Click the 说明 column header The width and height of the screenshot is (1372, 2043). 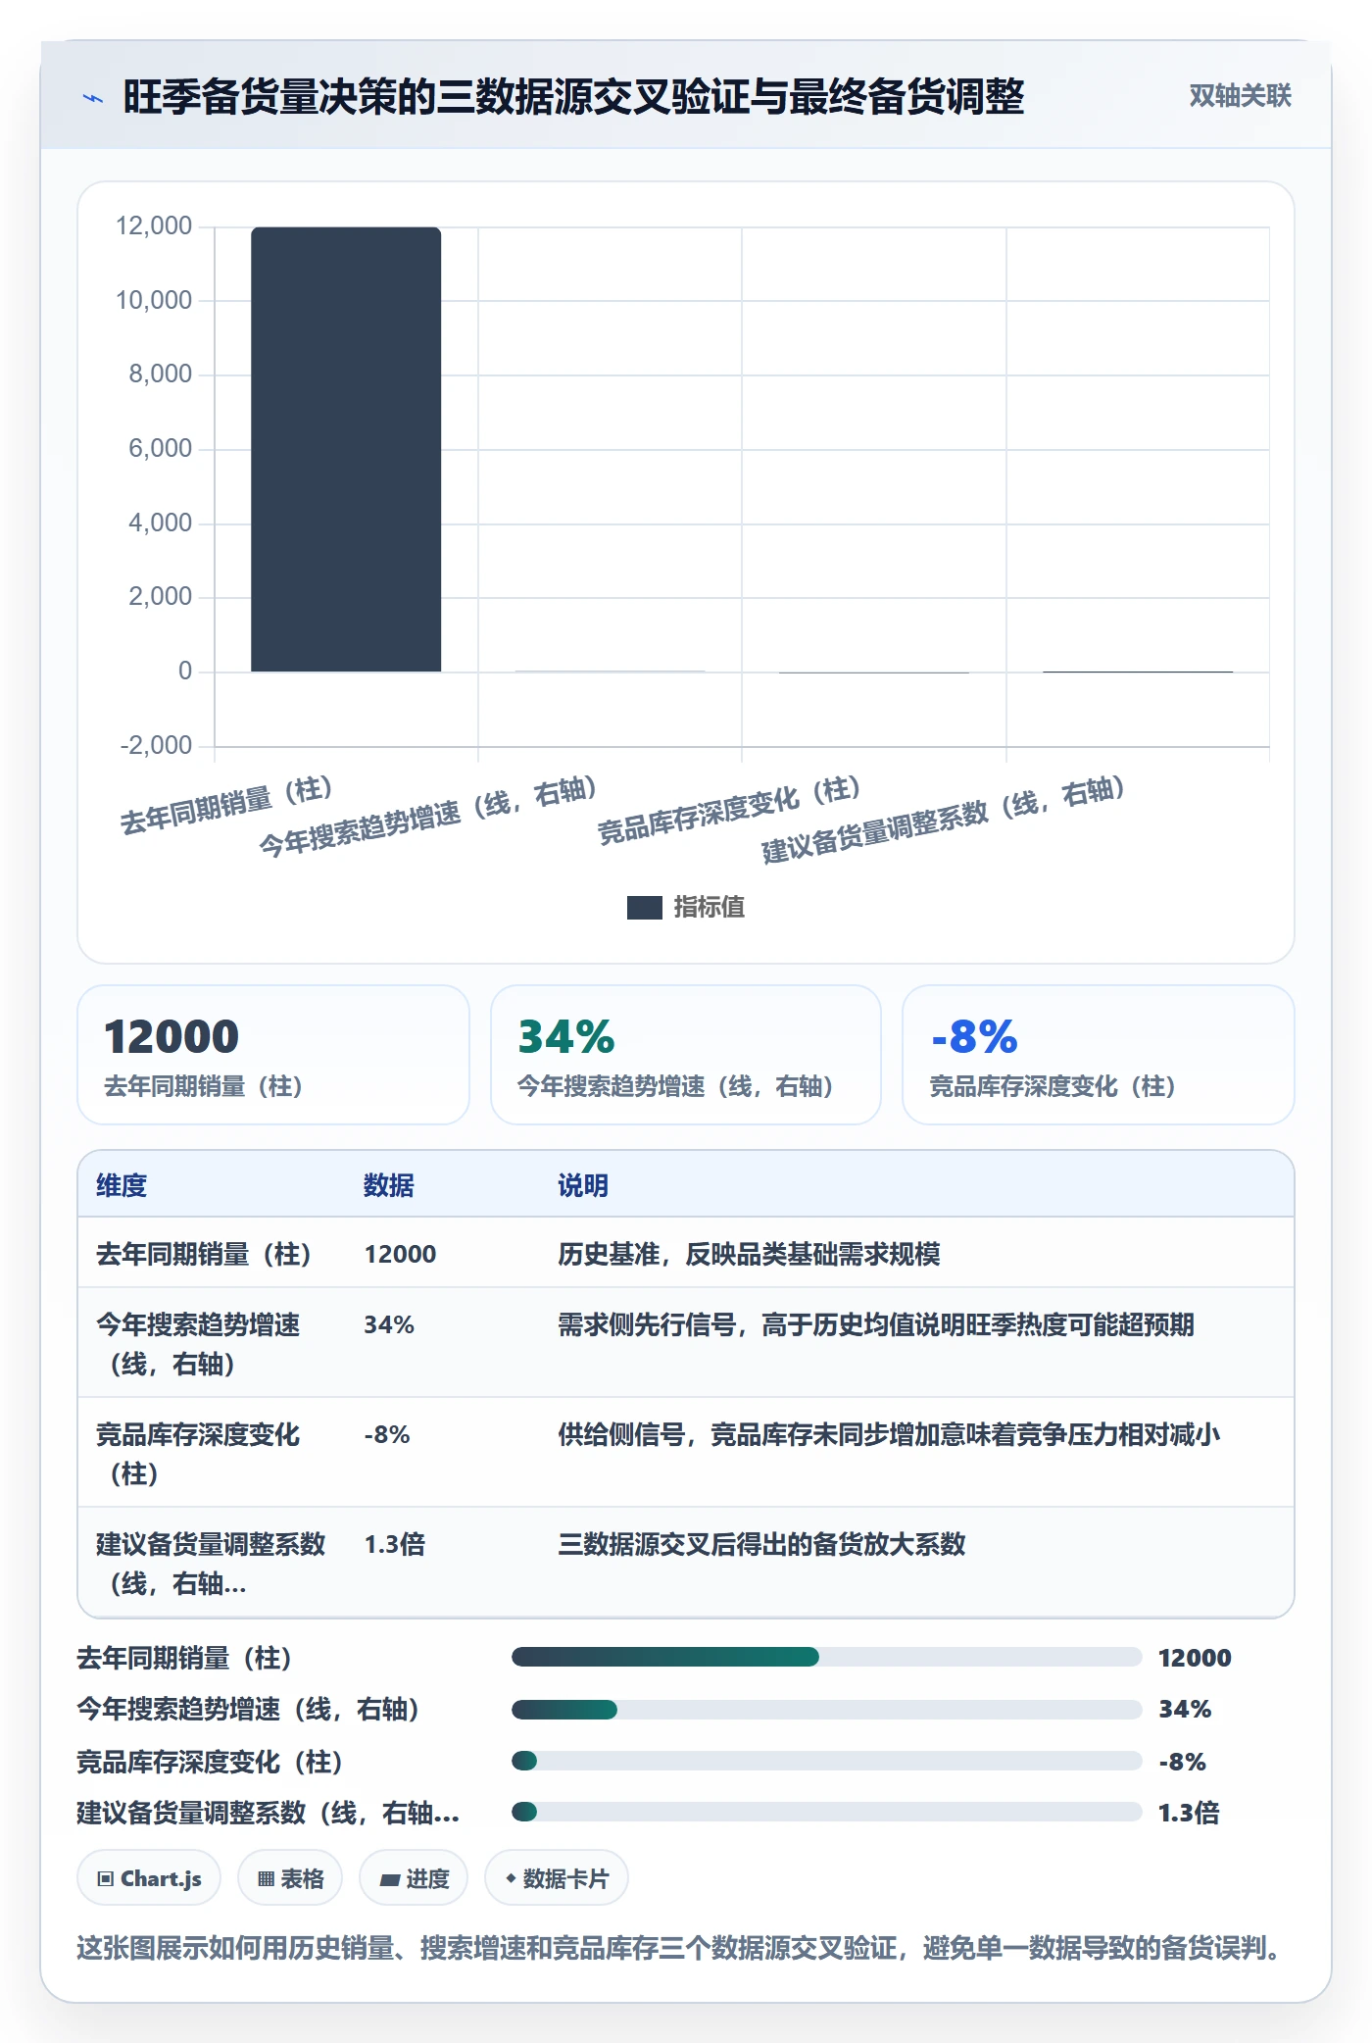point(583,1185)
